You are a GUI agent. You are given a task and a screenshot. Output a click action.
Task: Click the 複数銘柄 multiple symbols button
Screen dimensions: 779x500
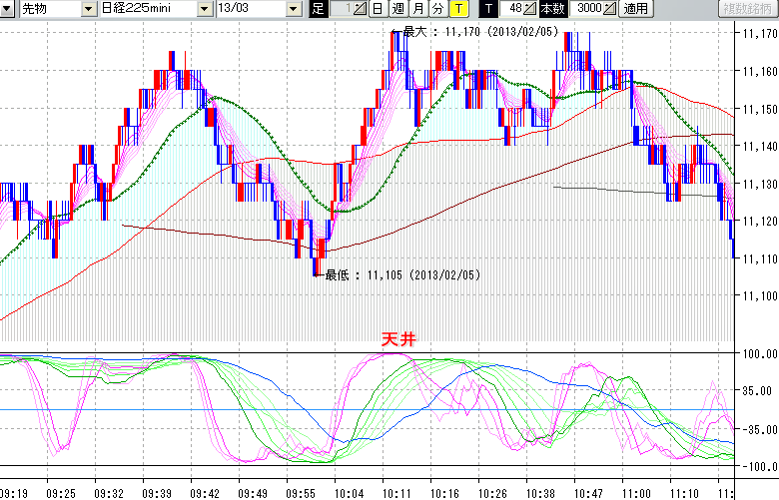coord(747,9)
